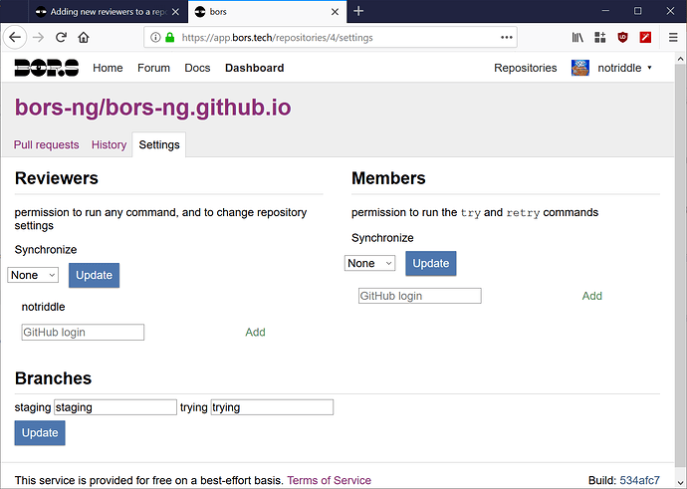Screen dimensions: 687x489
Task: Click the browser back arrow
Action: click(15, 38)
